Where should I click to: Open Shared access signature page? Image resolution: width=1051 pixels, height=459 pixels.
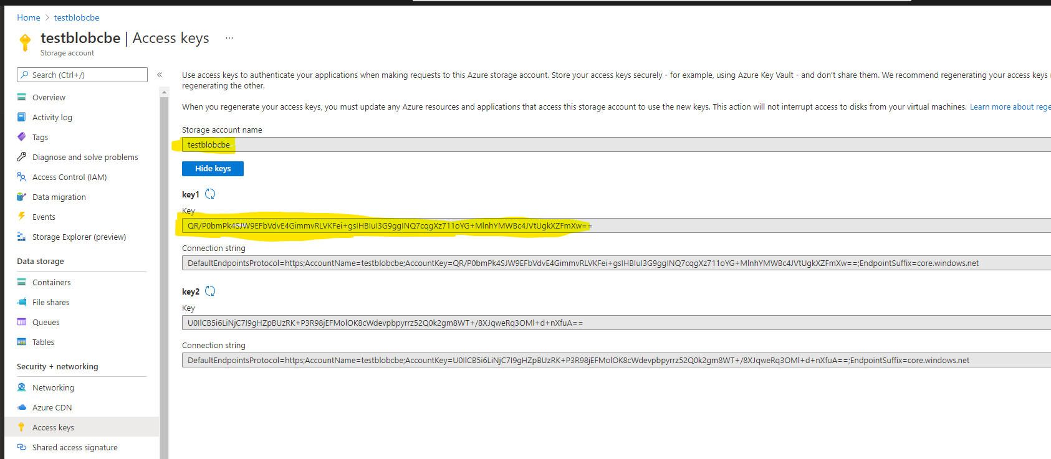click(x=75, y=448)
